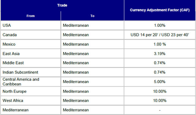The width and height of the screenshot is (196, 115).
Task: Select the To column header
Action: click(92, 16)
